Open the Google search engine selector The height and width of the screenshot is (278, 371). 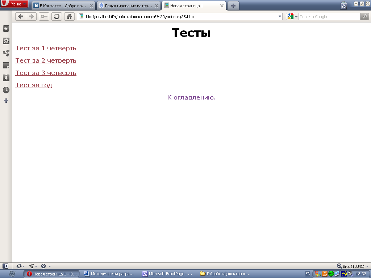point(292,17)
